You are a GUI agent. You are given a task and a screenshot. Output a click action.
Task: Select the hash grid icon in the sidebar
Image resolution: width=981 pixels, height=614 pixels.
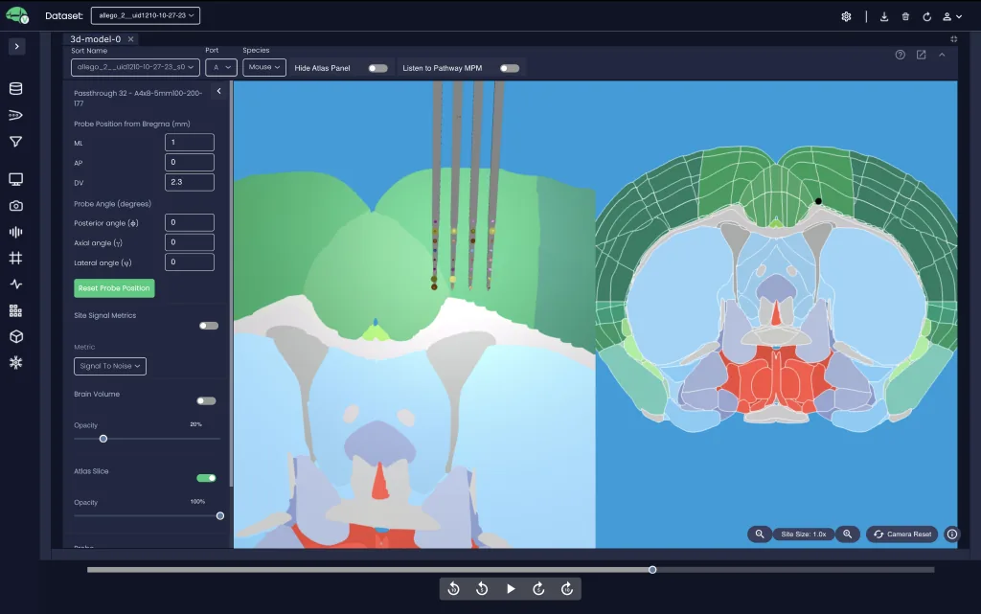point(16,259)
